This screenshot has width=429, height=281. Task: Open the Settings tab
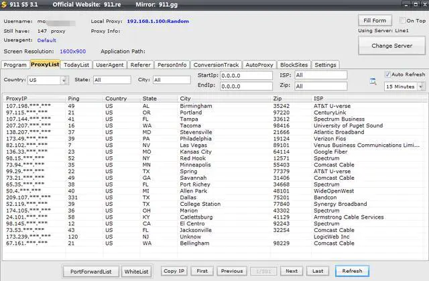tap(325, 65)
